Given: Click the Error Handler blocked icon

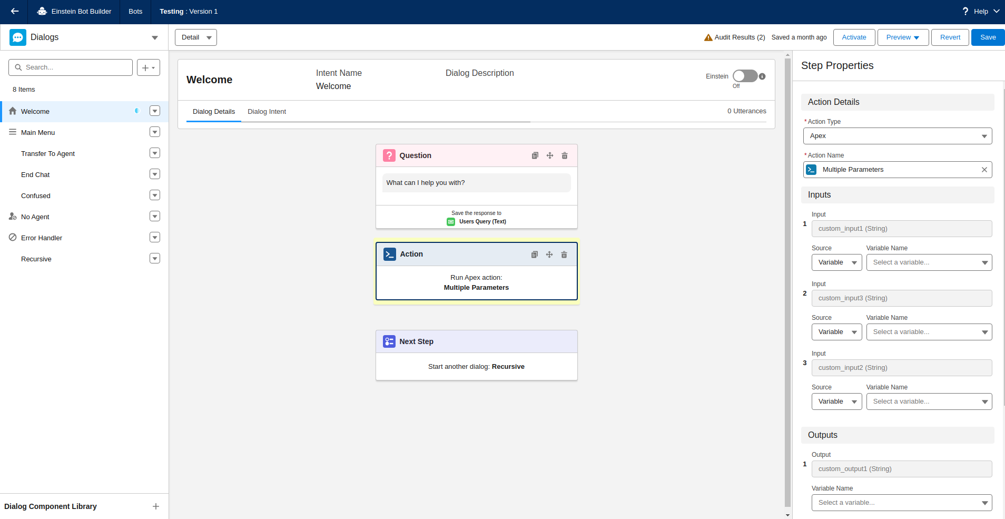Looking at the screenshot, I should 13,238.
